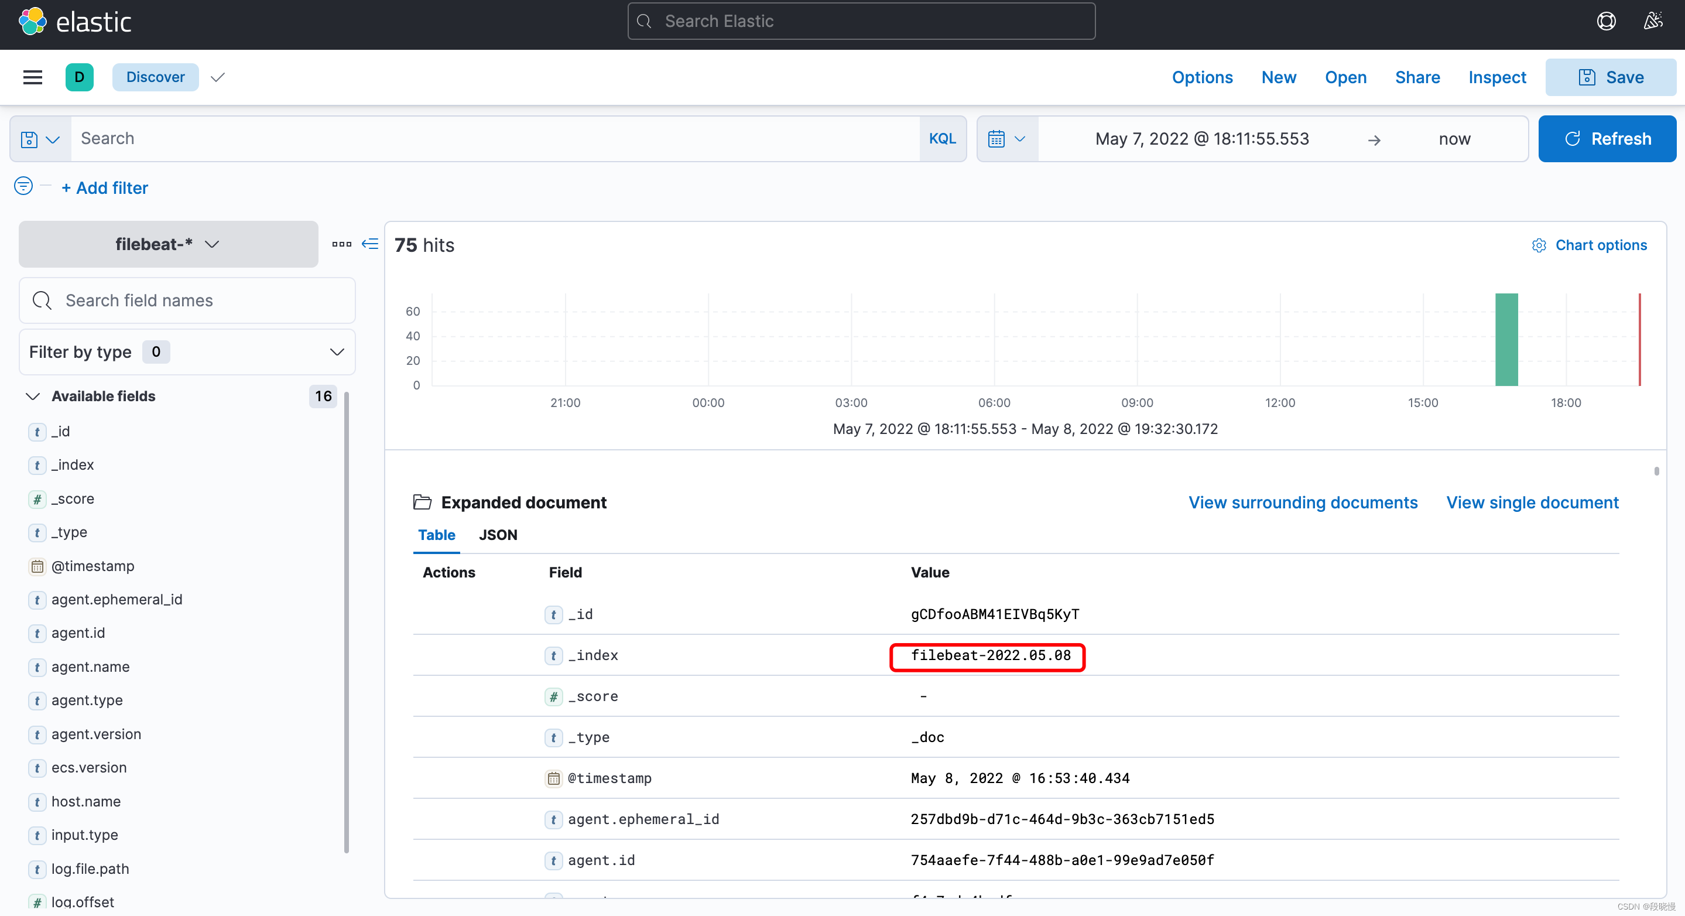The image size is (1685, 916).
Task: Click the end date 'now'
Action: click(x=1454, y=139)
